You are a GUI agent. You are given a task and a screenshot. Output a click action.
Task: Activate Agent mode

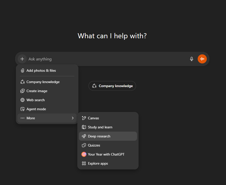coord(36,109)
